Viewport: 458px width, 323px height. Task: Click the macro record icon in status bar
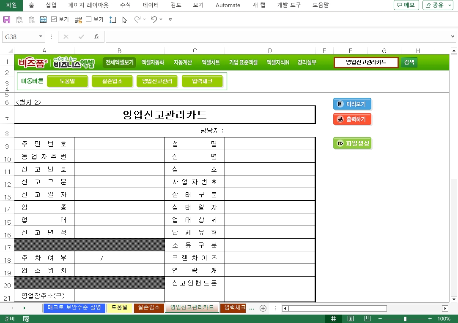[26, 319]
